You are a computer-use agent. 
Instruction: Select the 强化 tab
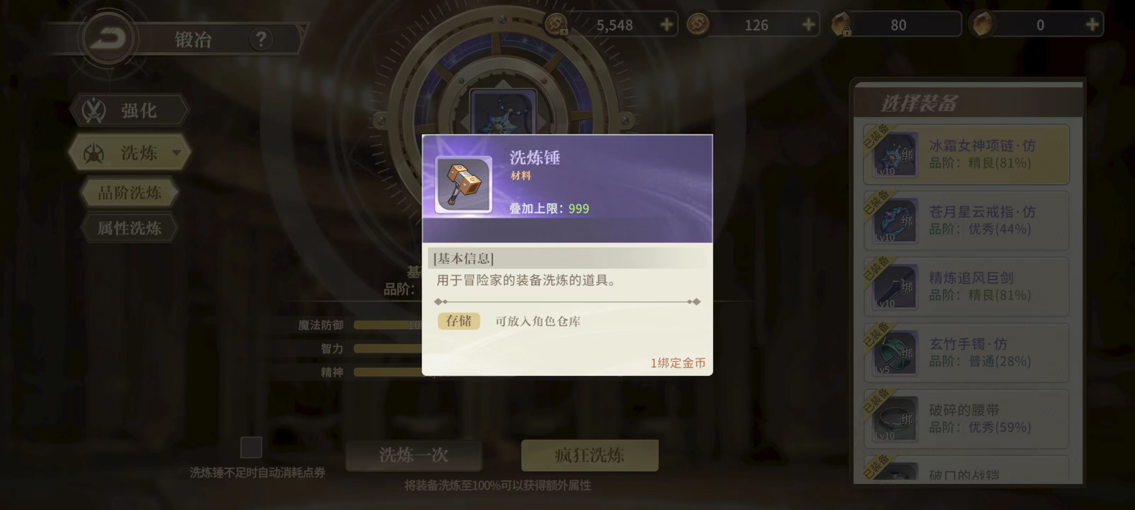click(x=129, y=110)
